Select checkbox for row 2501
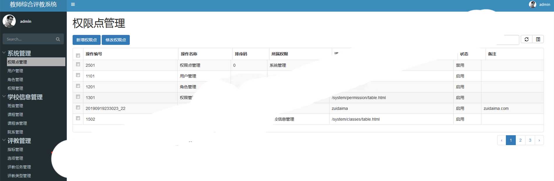 pyautogui.click(x=78, y=64)
